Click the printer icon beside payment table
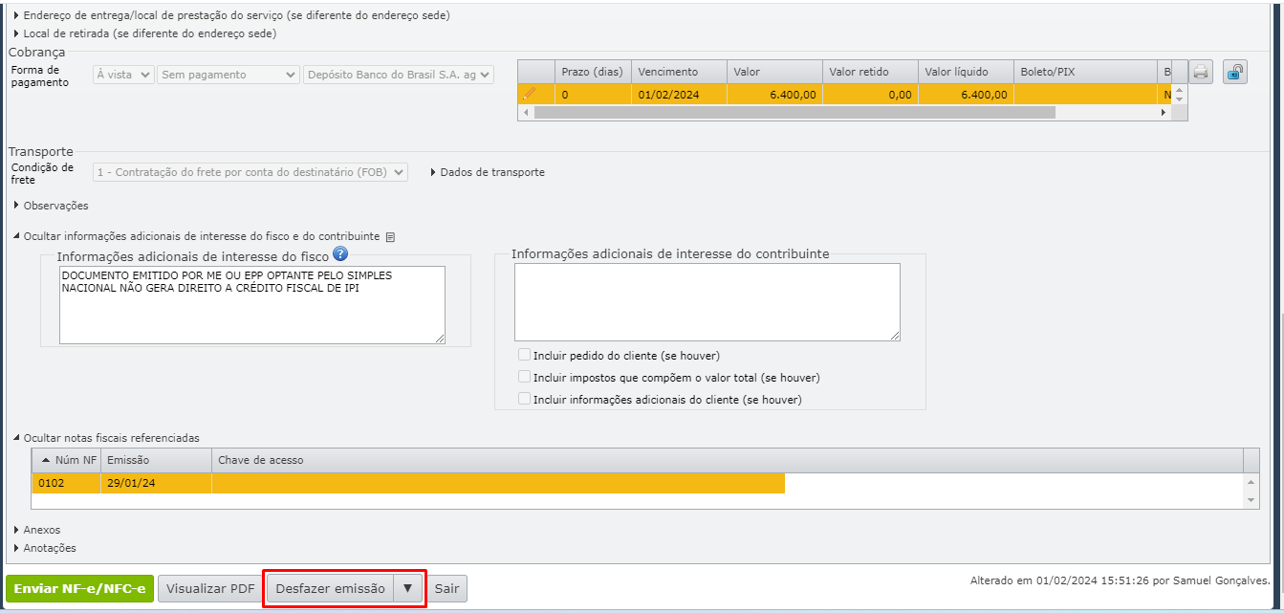Screen dimensions: 1284x613 tap(1202, 72)
